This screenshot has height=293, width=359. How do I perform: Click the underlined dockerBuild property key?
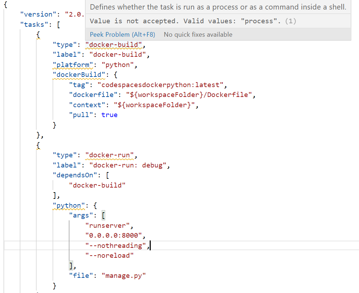pyautogui.click(x=79, y=74)
